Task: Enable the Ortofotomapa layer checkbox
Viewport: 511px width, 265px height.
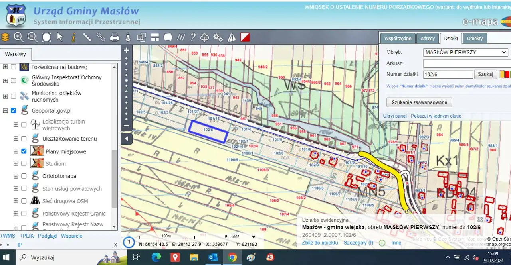Action: tap(24, 176)
